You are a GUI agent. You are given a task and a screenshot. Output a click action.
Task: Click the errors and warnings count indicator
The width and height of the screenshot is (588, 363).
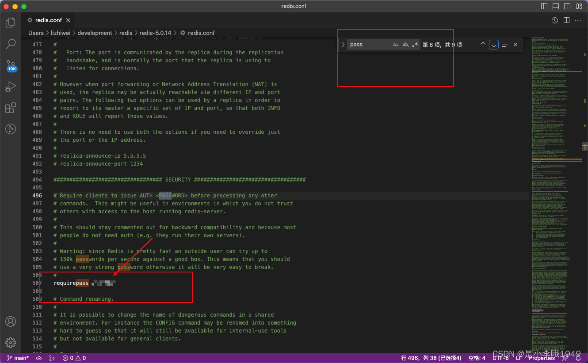tap(74, 358)
